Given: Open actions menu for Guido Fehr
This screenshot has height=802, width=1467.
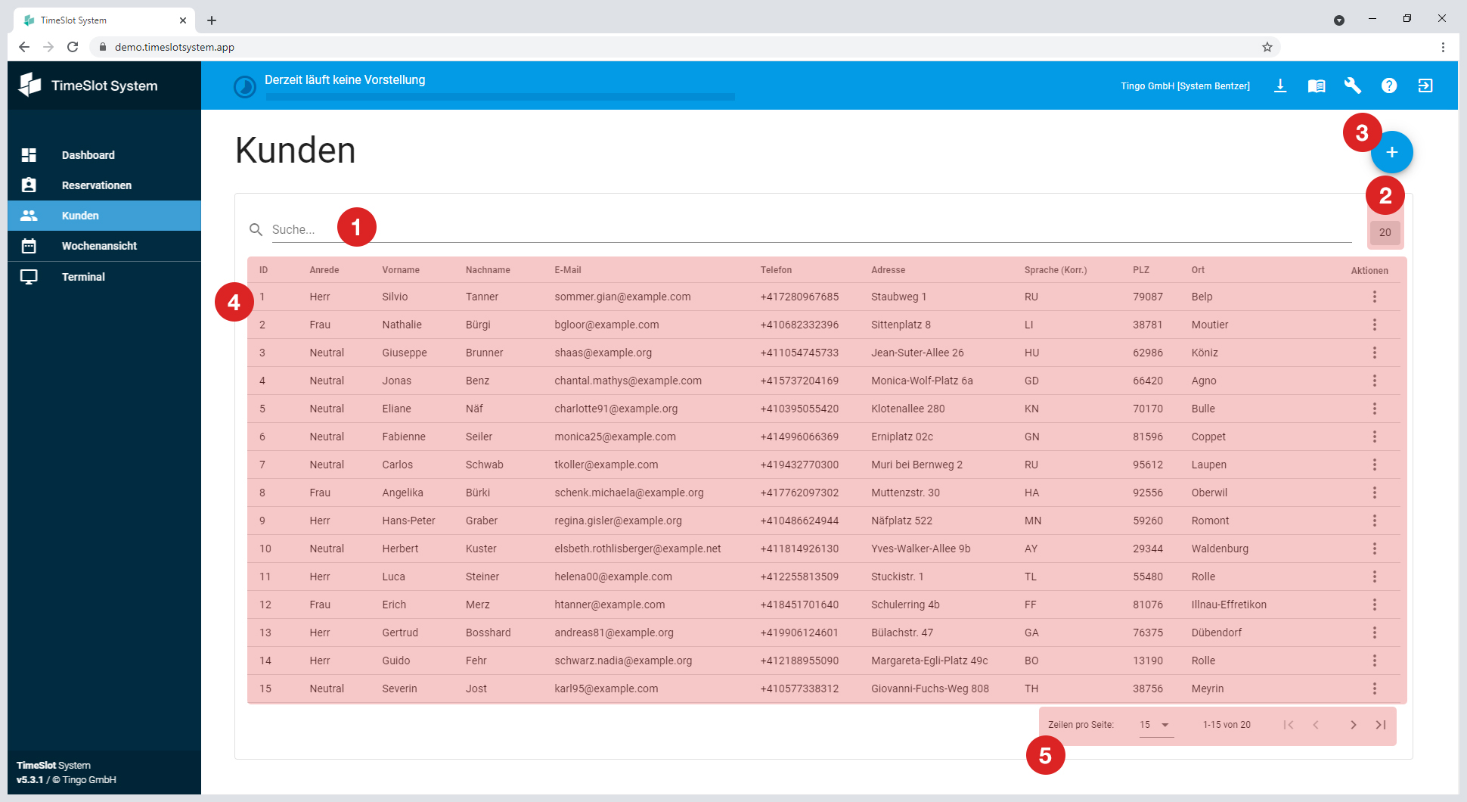Looking at the screenshot, I should tap(1375, 661).
